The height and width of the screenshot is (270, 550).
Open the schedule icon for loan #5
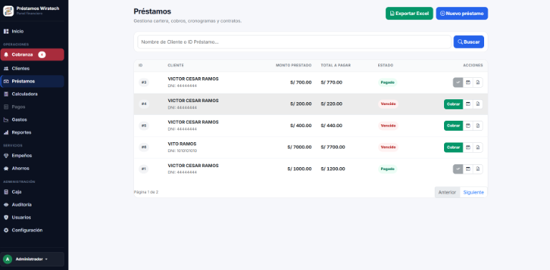[468, 126]
